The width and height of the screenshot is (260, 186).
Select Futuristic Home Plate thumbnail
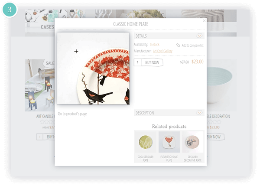click(169, 142)
